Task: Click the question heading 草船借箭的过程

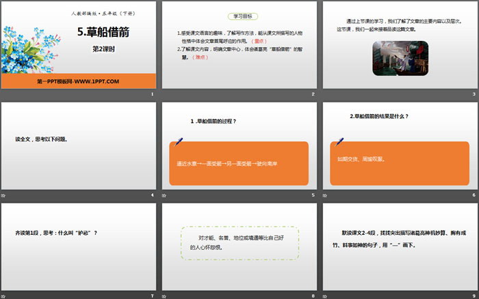Action: tap(213, 122)
